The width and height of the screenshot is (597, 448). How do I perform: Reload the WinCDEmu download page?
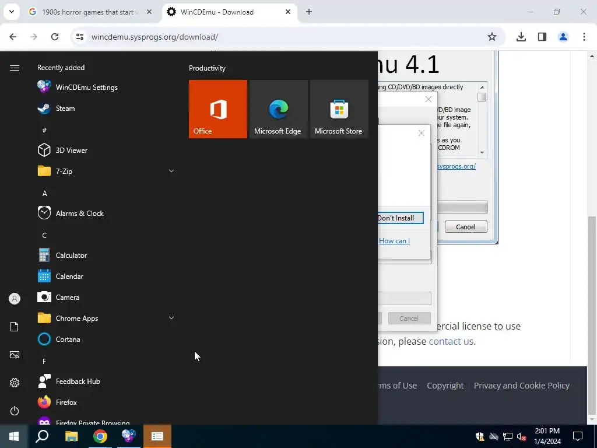55,37
